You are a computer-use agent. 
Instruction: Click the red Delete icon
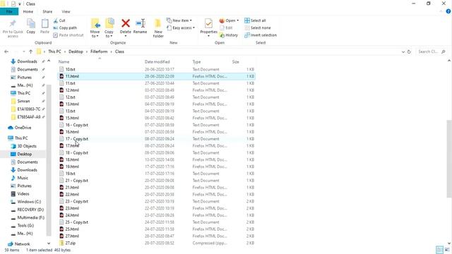pos(126,23)
